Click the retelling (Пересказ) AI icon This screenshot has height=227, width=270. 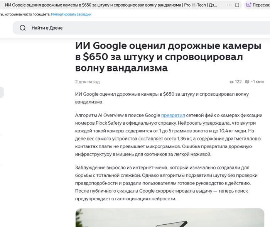[249, 5]
